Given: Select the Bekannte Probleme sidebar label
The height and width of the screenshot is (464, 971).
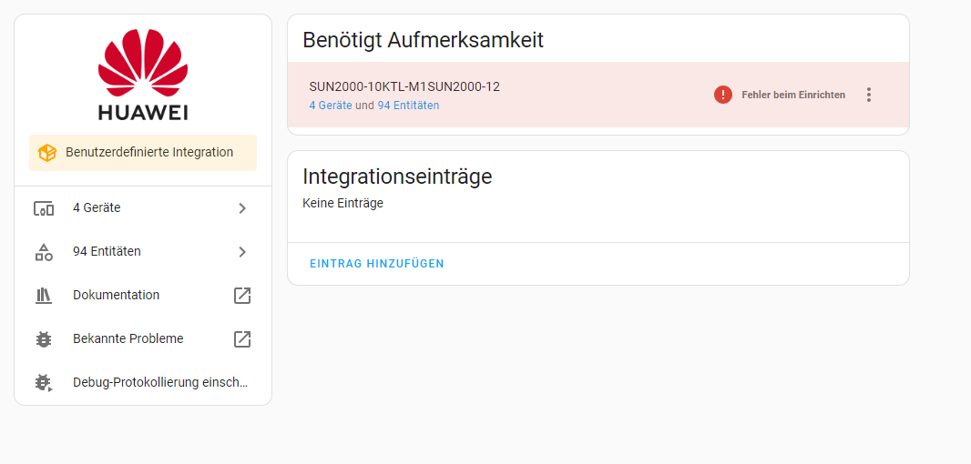Looking at the screenshot, I should pos(128,339).
